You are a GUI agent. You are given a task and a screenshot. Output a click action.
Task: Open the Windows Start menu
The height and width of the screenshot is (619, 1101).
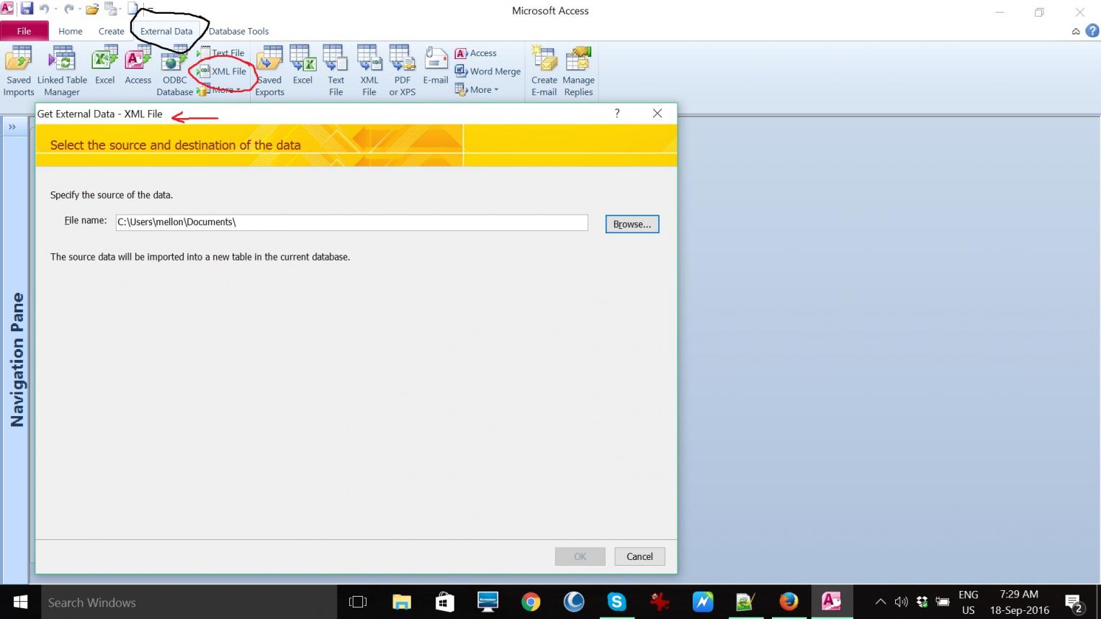[20, 602]
